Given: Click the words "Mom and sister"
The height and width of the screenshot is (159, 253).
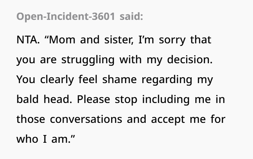Looking at the screenshot, I should [91, 40].
